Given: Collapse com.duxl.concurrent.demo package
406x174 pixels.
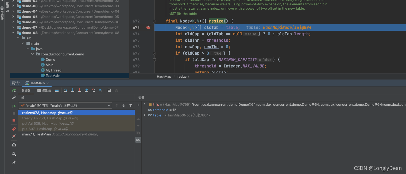Looking at the screenshot, I should tap(33, 54).
